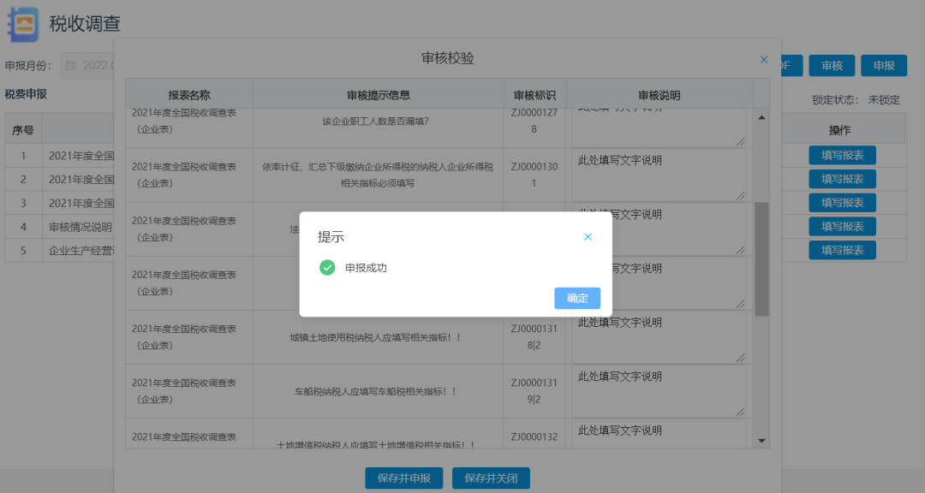Open 填写报表 for the 审核情况说明 row

click(x=842, y=226)
